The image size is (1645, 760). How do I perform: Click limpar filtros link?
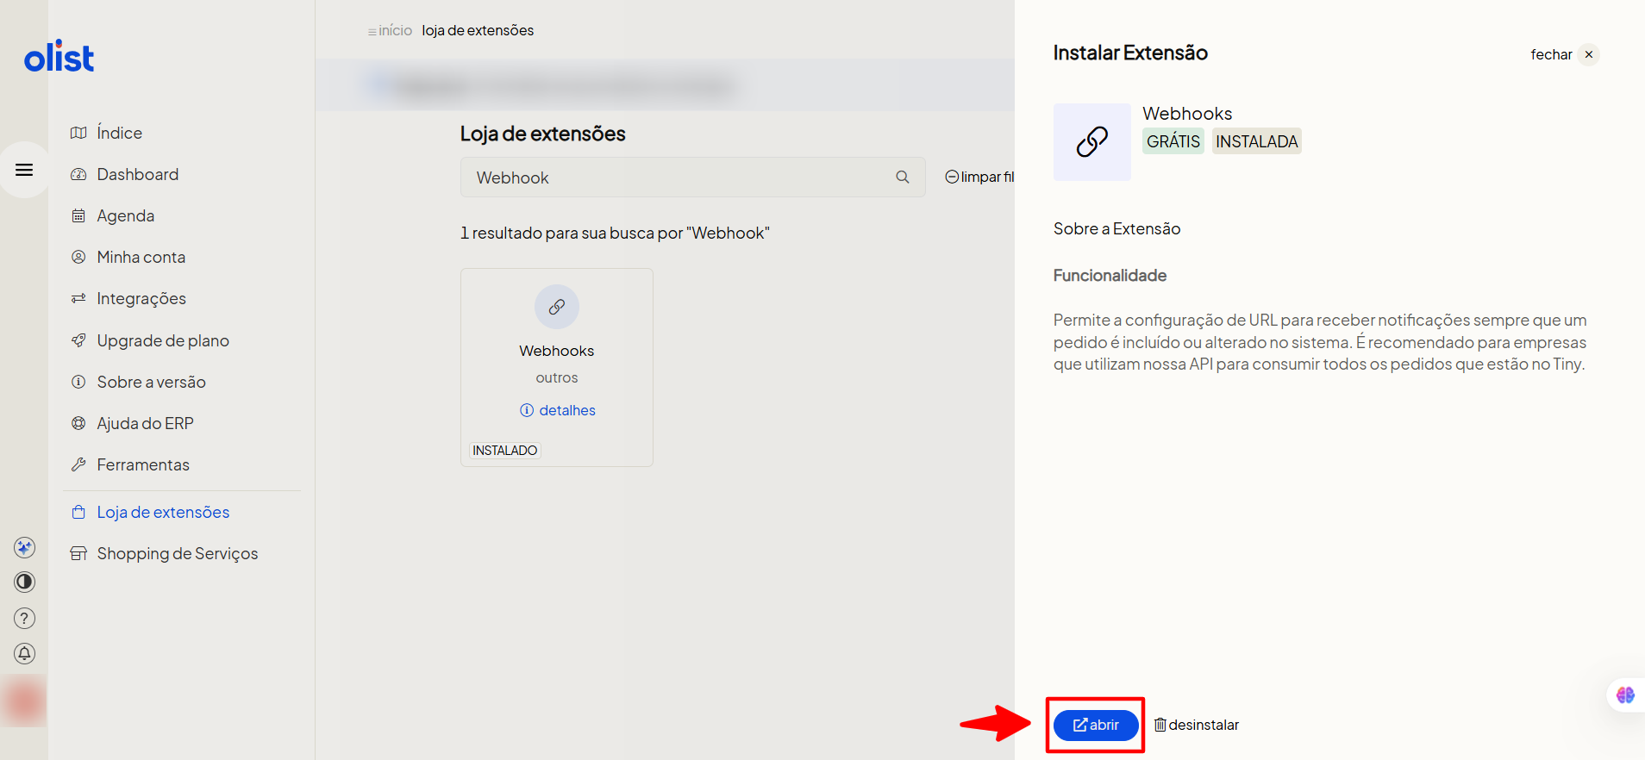(x=979, y=177)
